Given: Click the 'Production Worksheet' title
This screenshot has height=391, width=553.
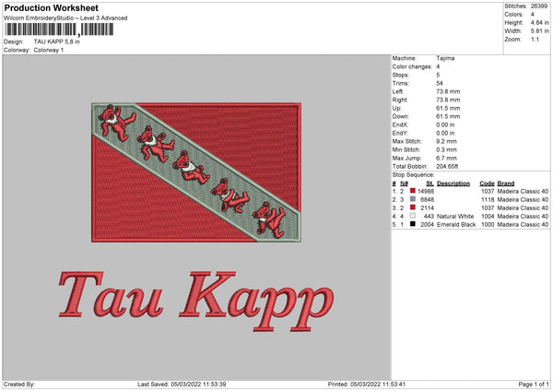Looking at the screenshot, I should 51,7.
